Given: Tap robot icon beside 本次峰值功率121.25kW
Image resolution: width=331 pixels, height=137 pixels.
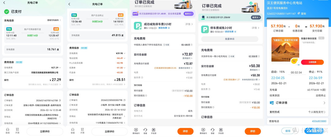Looking at the screenshot, I should (x=203, y=17).
